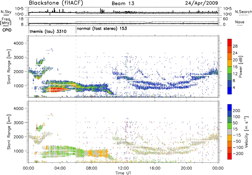252x175 pixels.
Task: Select the Beam 13 label
Action: click(x=123, y=3)
